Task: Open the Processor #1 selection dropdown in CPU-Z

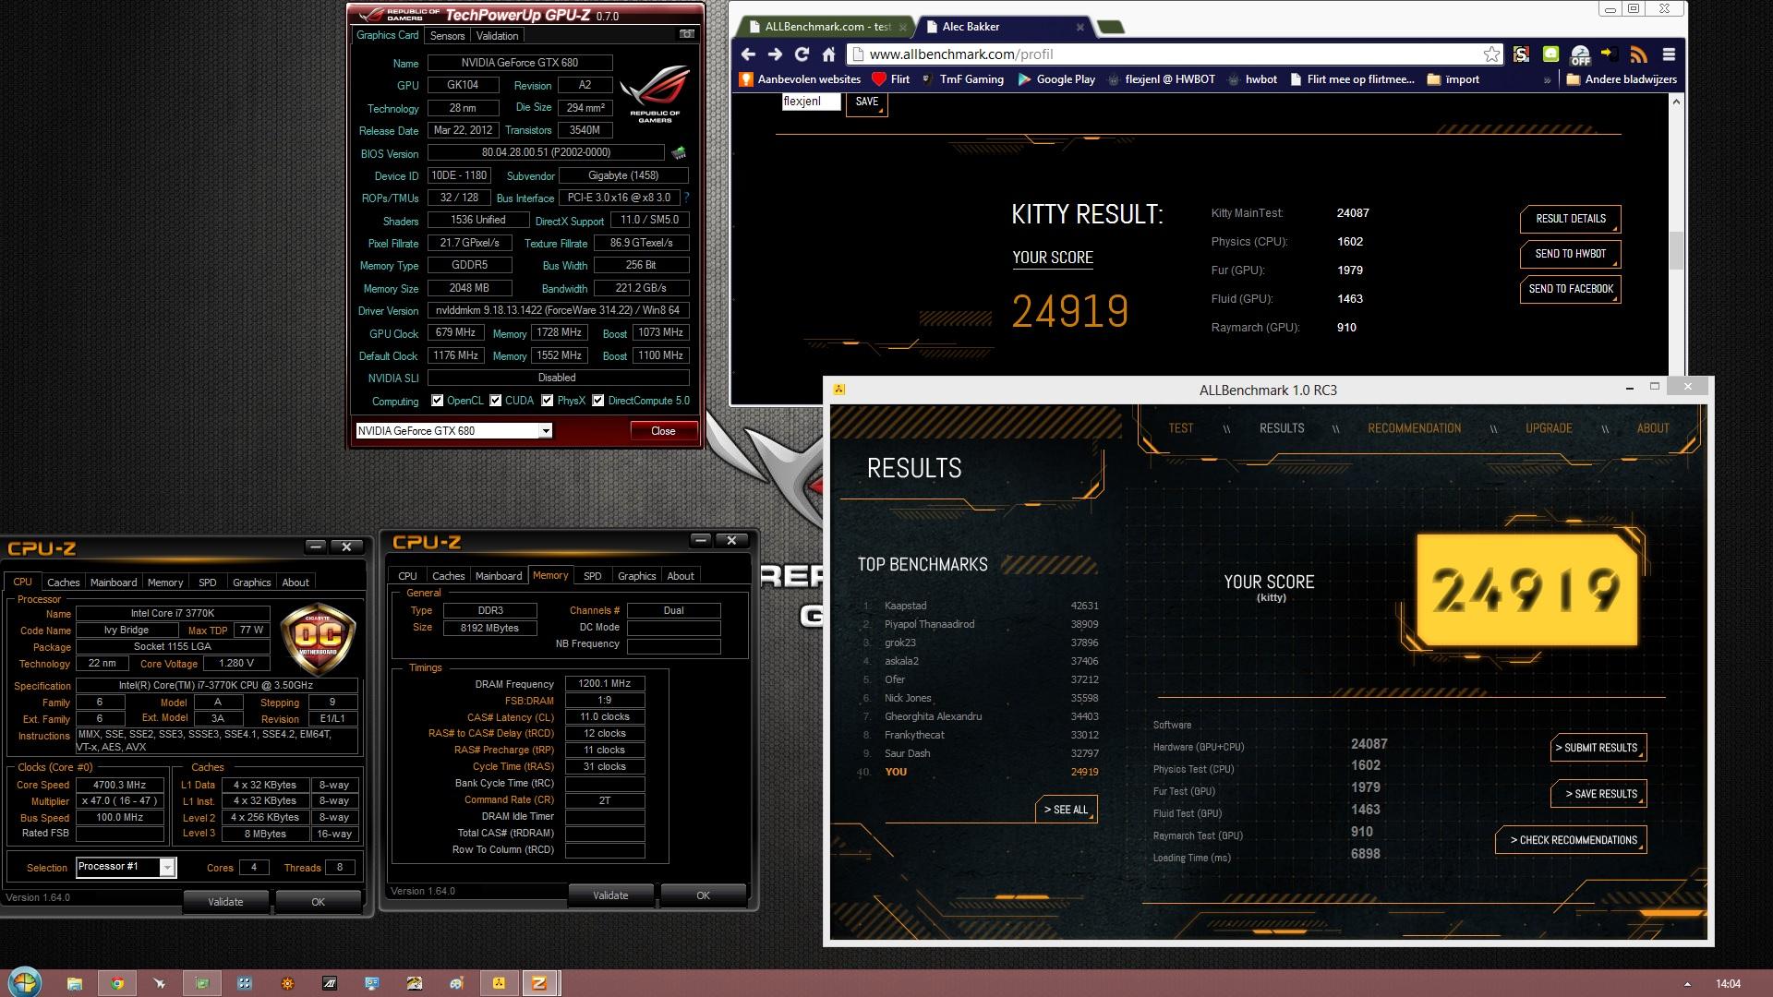Action: pos(167,867)
